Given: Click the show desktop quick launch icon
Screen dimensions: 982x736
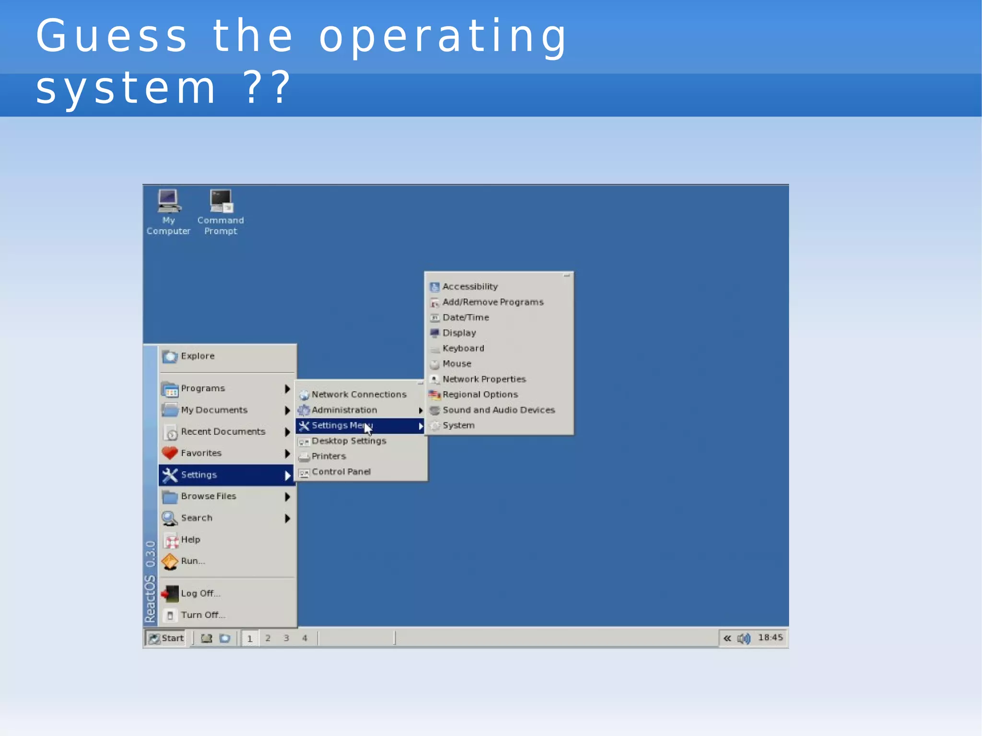Looking at the screenshot, I should (206, 638).
